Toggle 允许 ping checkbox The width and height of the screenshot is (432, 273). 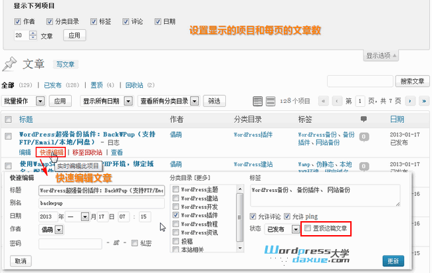point(287,217)
